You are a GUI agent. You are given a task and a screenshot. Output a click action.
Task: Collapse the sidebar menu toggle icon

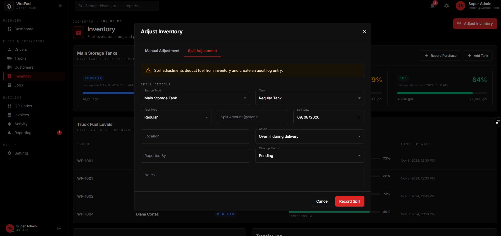[60, 6]
